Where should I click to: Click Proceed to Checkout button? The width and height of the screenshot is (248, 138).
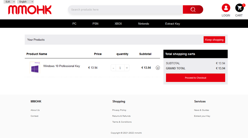[195, 78]
